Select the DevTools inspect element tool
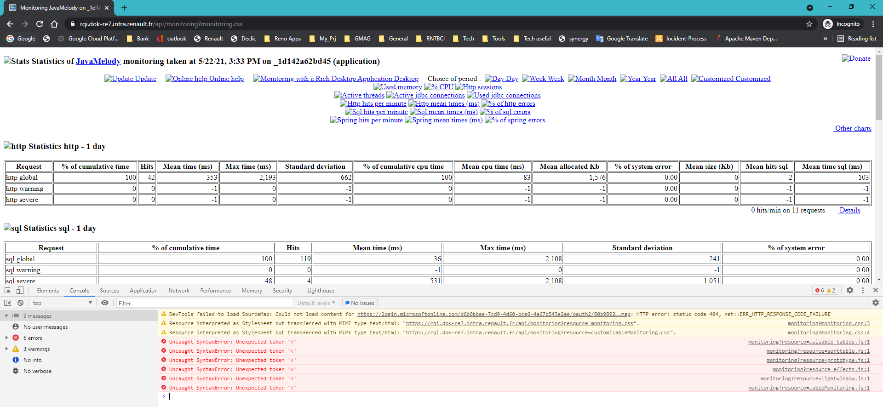This screenshot has width=883, height=407. [x=8, y=291]
